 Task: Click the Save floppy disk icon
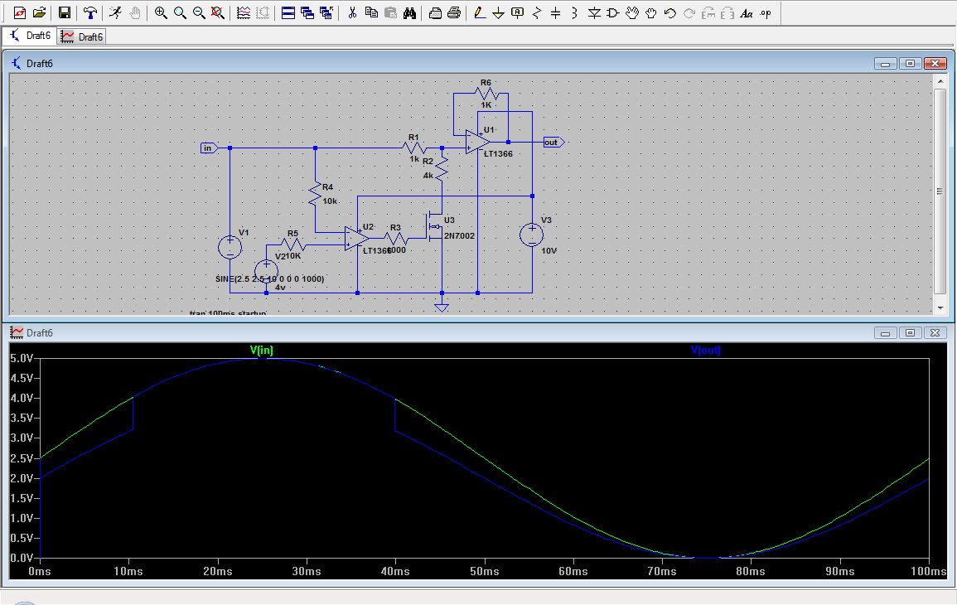pyautogui.click(x=64, y=13)
